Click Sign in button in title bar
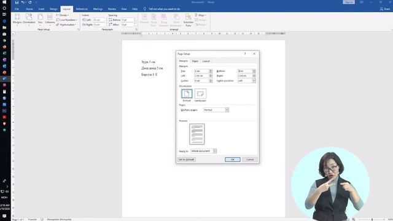The height and width of the screenshot is (221, 393). 349,2
